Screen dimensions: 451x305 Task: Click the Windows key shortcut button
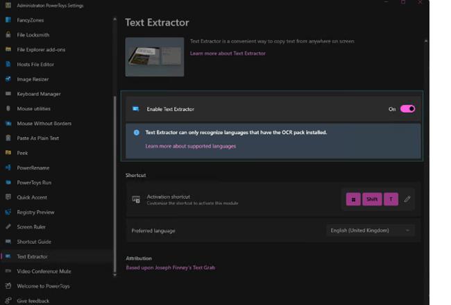(353, 199)
